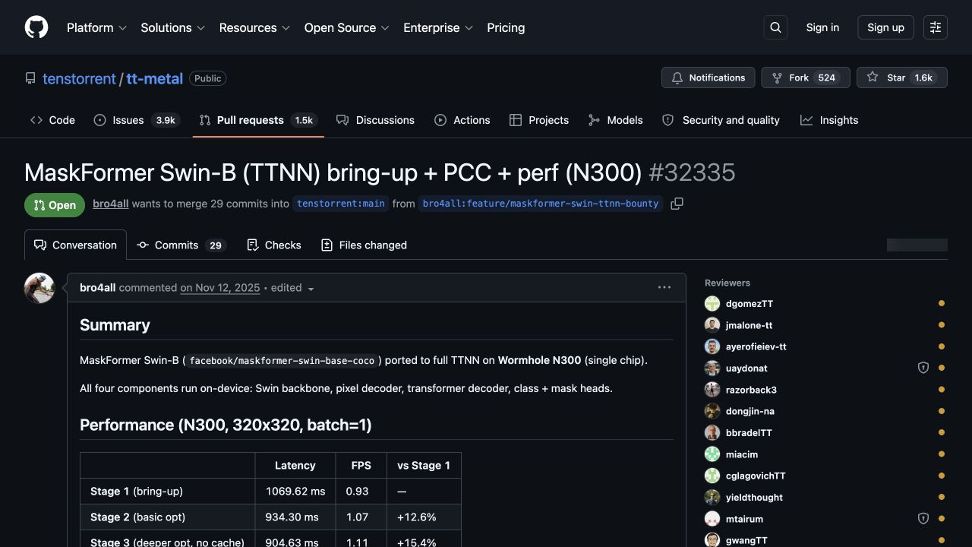Go to the Issues tab

click(136, 120)
